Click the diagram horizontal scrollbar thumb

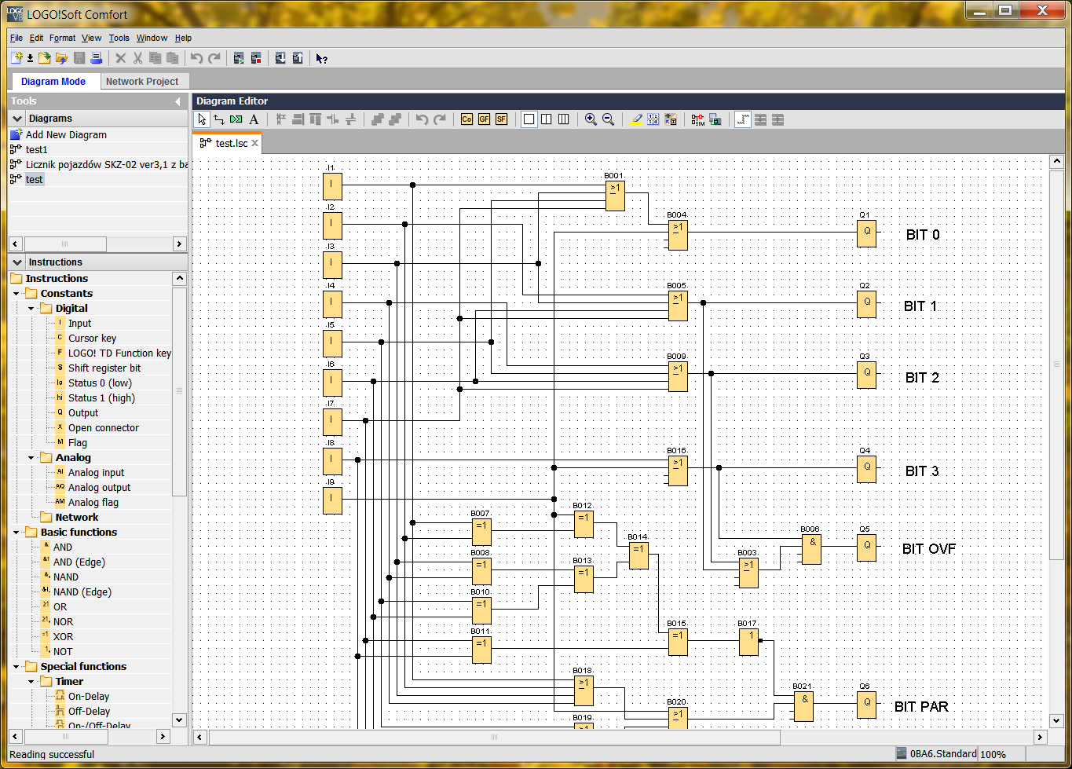[495, 738]
